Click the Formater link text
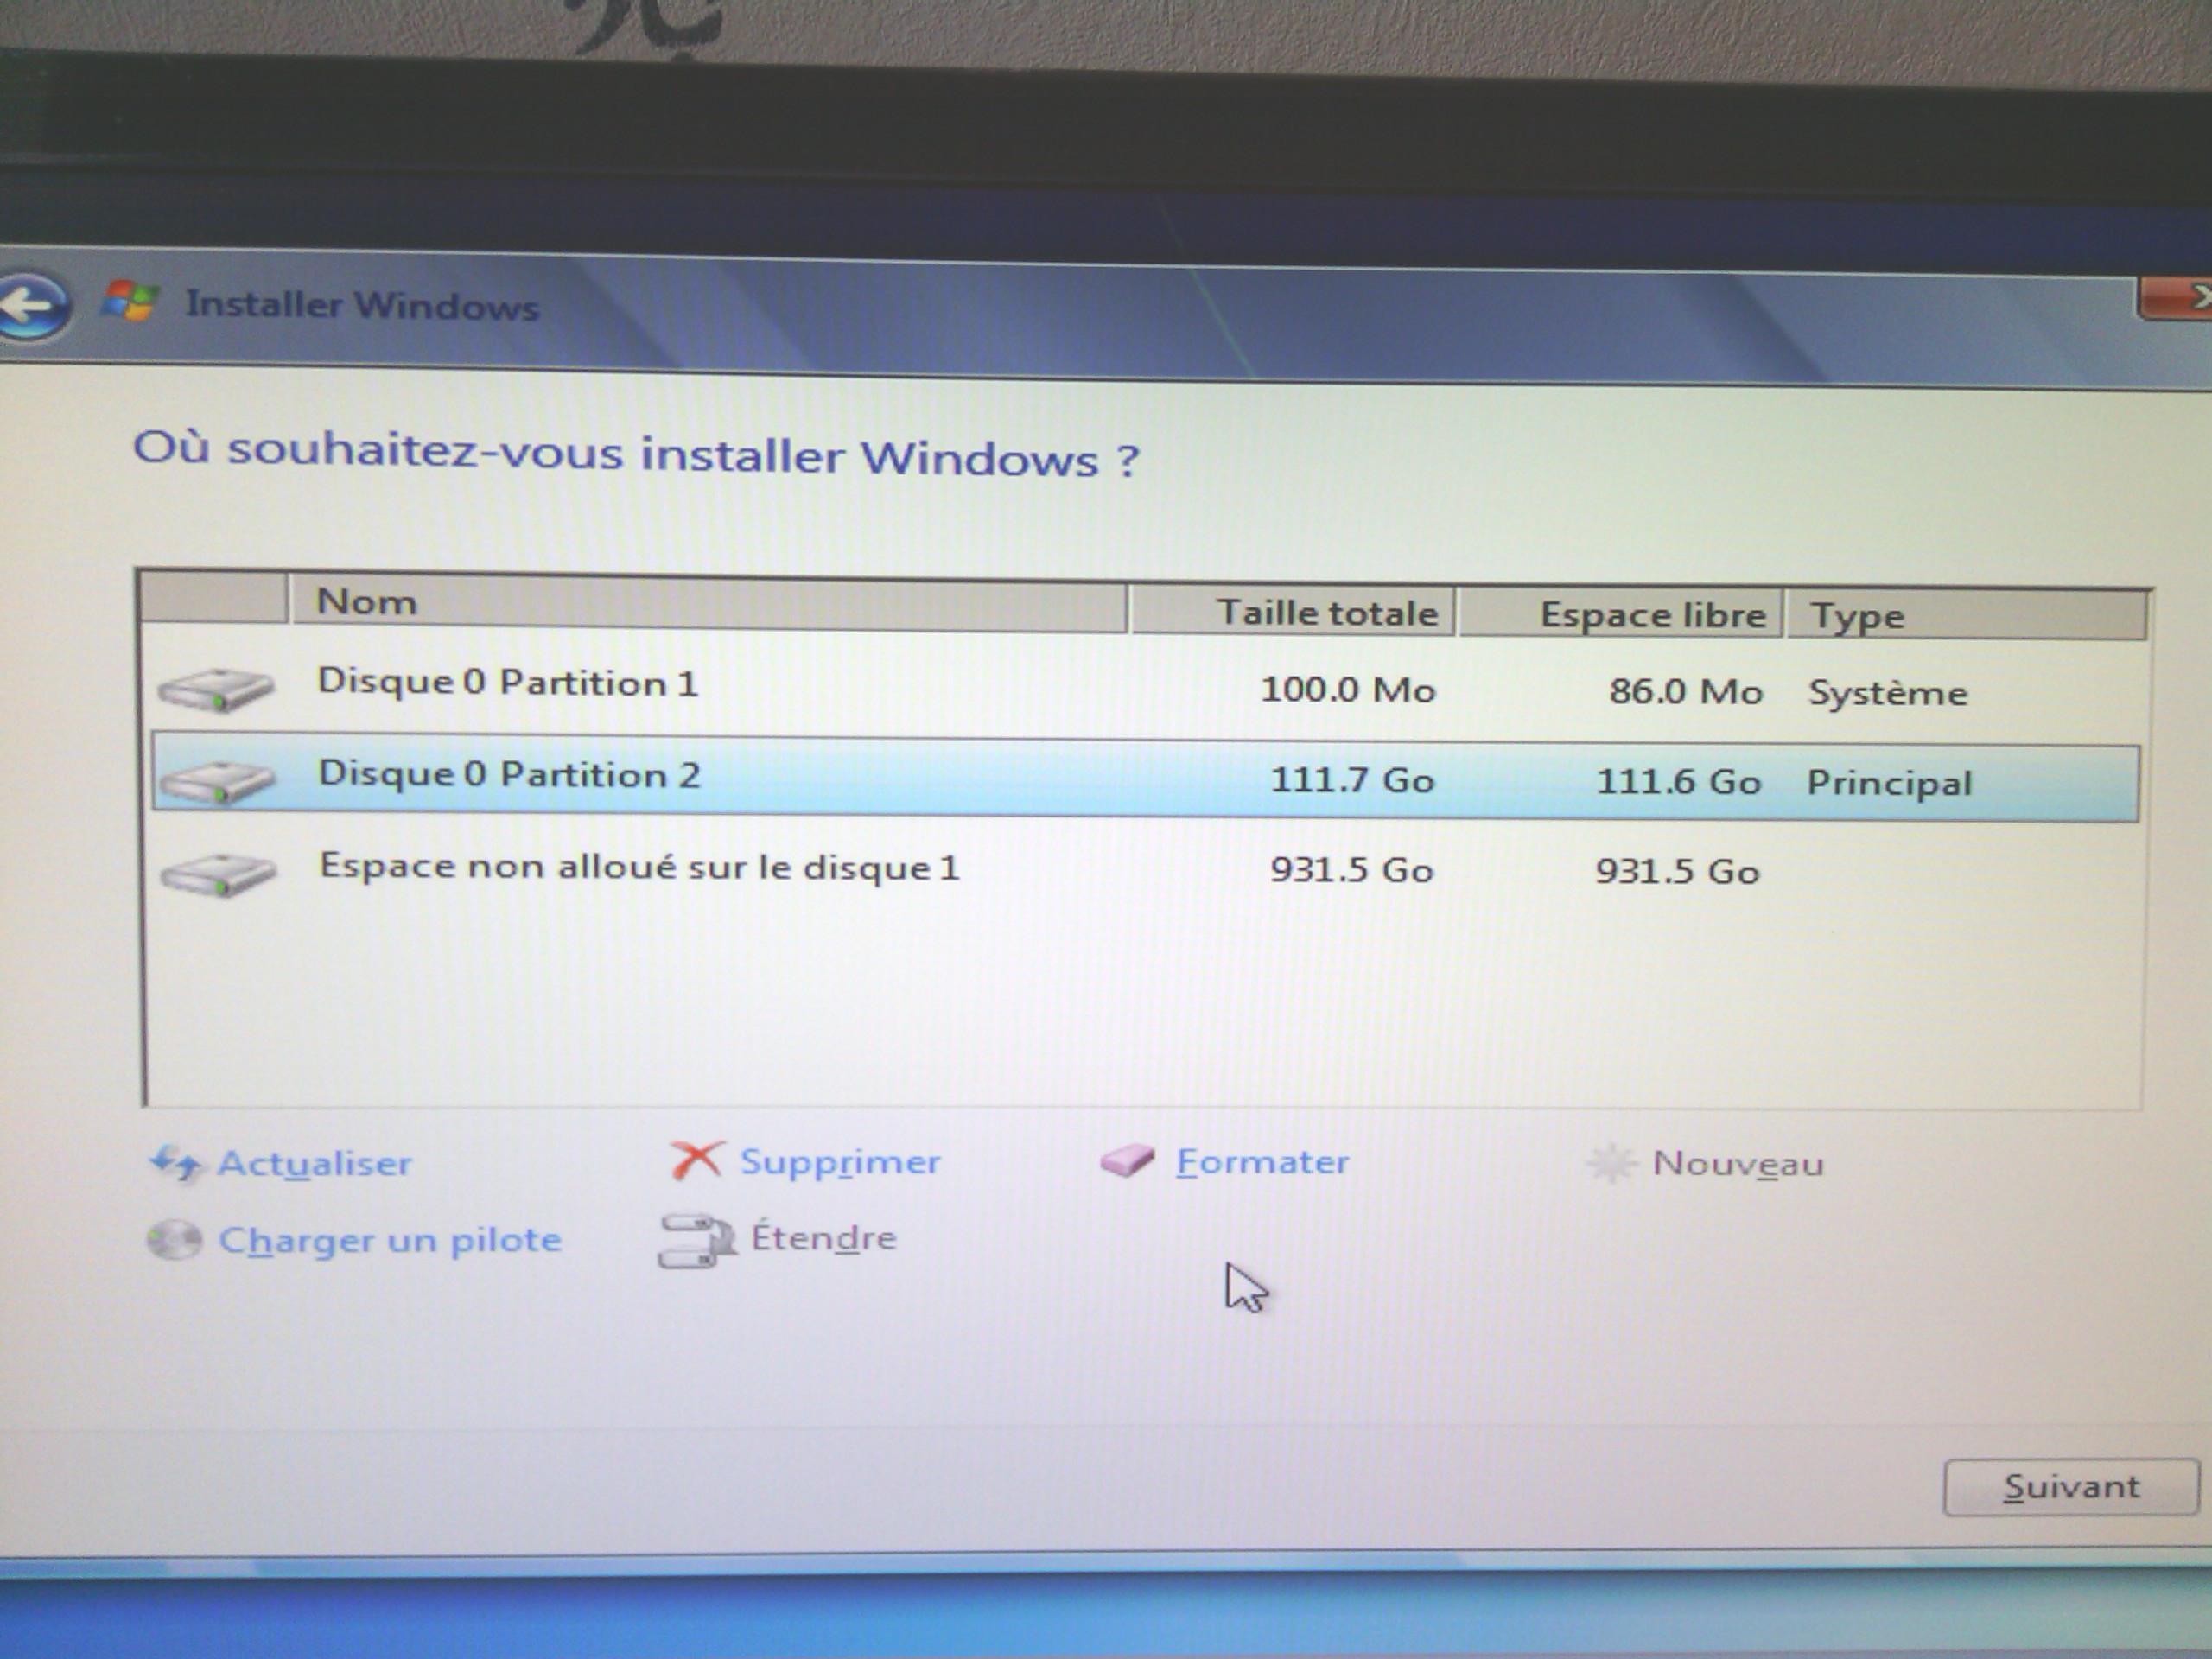This screenshot has height=1659, width=2212. 1262,1162
